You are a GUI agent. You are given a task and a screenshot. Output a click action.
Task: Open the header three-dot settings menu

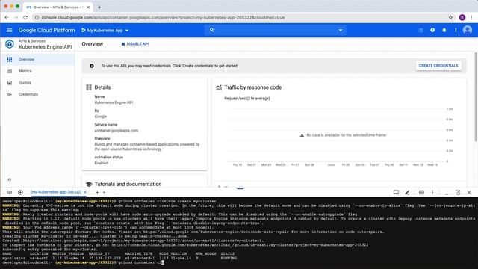(456, 30)
